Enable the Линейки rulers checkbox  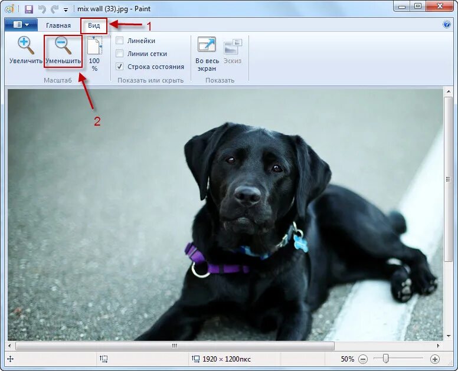[119, 41]
